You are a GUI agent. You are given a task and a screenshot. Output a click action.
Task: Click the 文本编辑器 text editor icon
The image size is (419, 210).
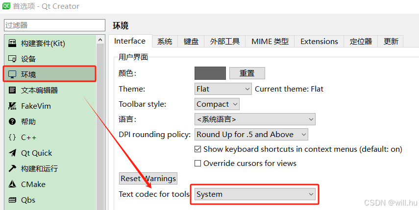(12, 90)
